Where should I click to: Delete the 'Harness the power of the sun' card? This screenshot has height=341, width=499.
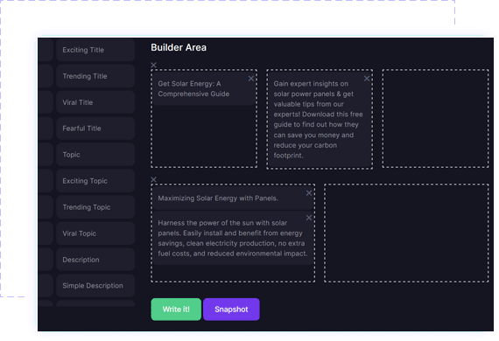tap(309, 218)
